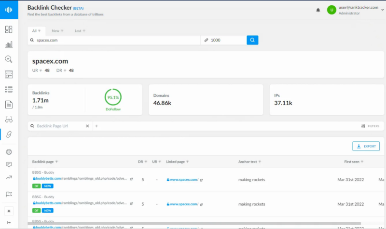386x229 pixels.
Task: Open second row www.spacex.com linked page
Action: pos(182,204)
